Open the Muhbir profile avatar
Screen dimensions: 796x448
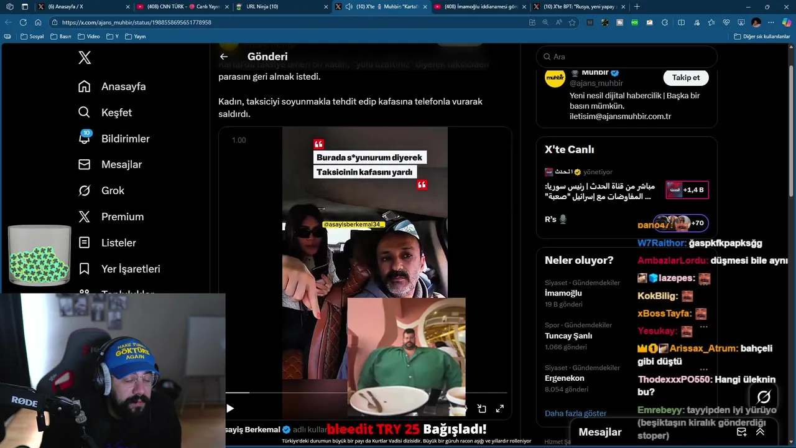(555, 78)
